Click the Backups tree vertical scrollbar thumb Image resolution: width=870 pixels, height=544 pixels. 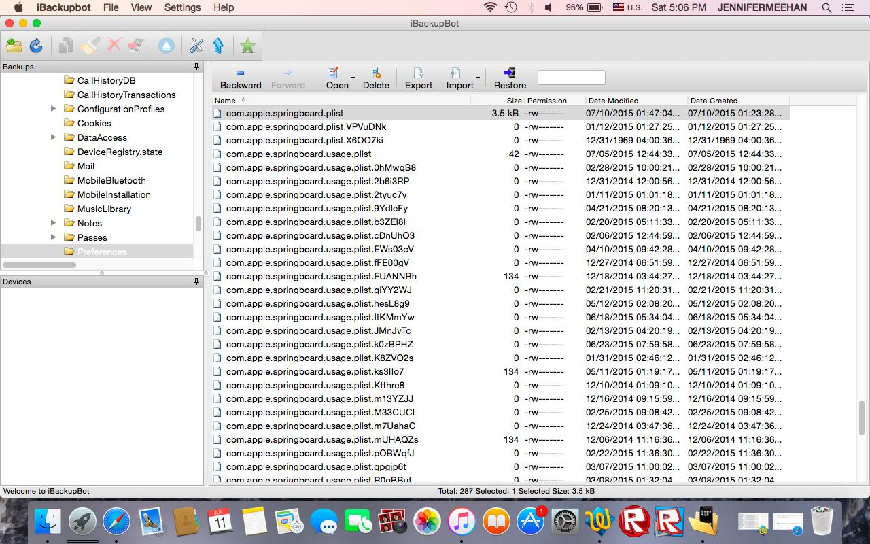coord(198,224)
